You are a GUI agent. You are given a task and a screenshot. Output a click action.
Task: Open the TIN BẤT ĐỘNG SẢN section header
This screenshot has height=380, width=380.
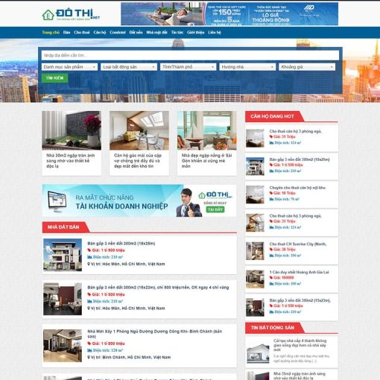point(273,328)
